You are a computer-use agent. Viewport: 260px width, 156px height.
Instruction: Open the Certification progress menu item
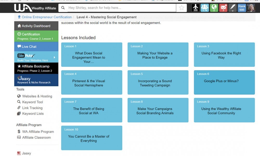pyautogui.click(x=36, y=36)
